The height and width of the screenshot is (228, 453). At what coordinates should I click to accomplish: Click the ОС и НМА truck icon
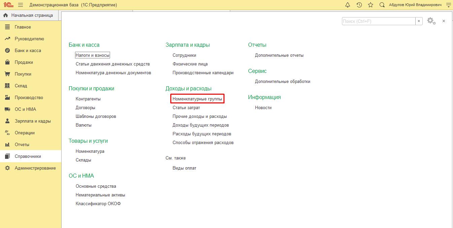click(7, 109)
